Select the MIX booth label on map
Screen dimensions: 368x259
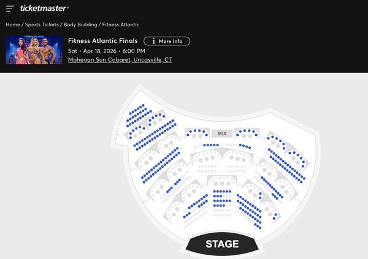click(x=222, y=133)
